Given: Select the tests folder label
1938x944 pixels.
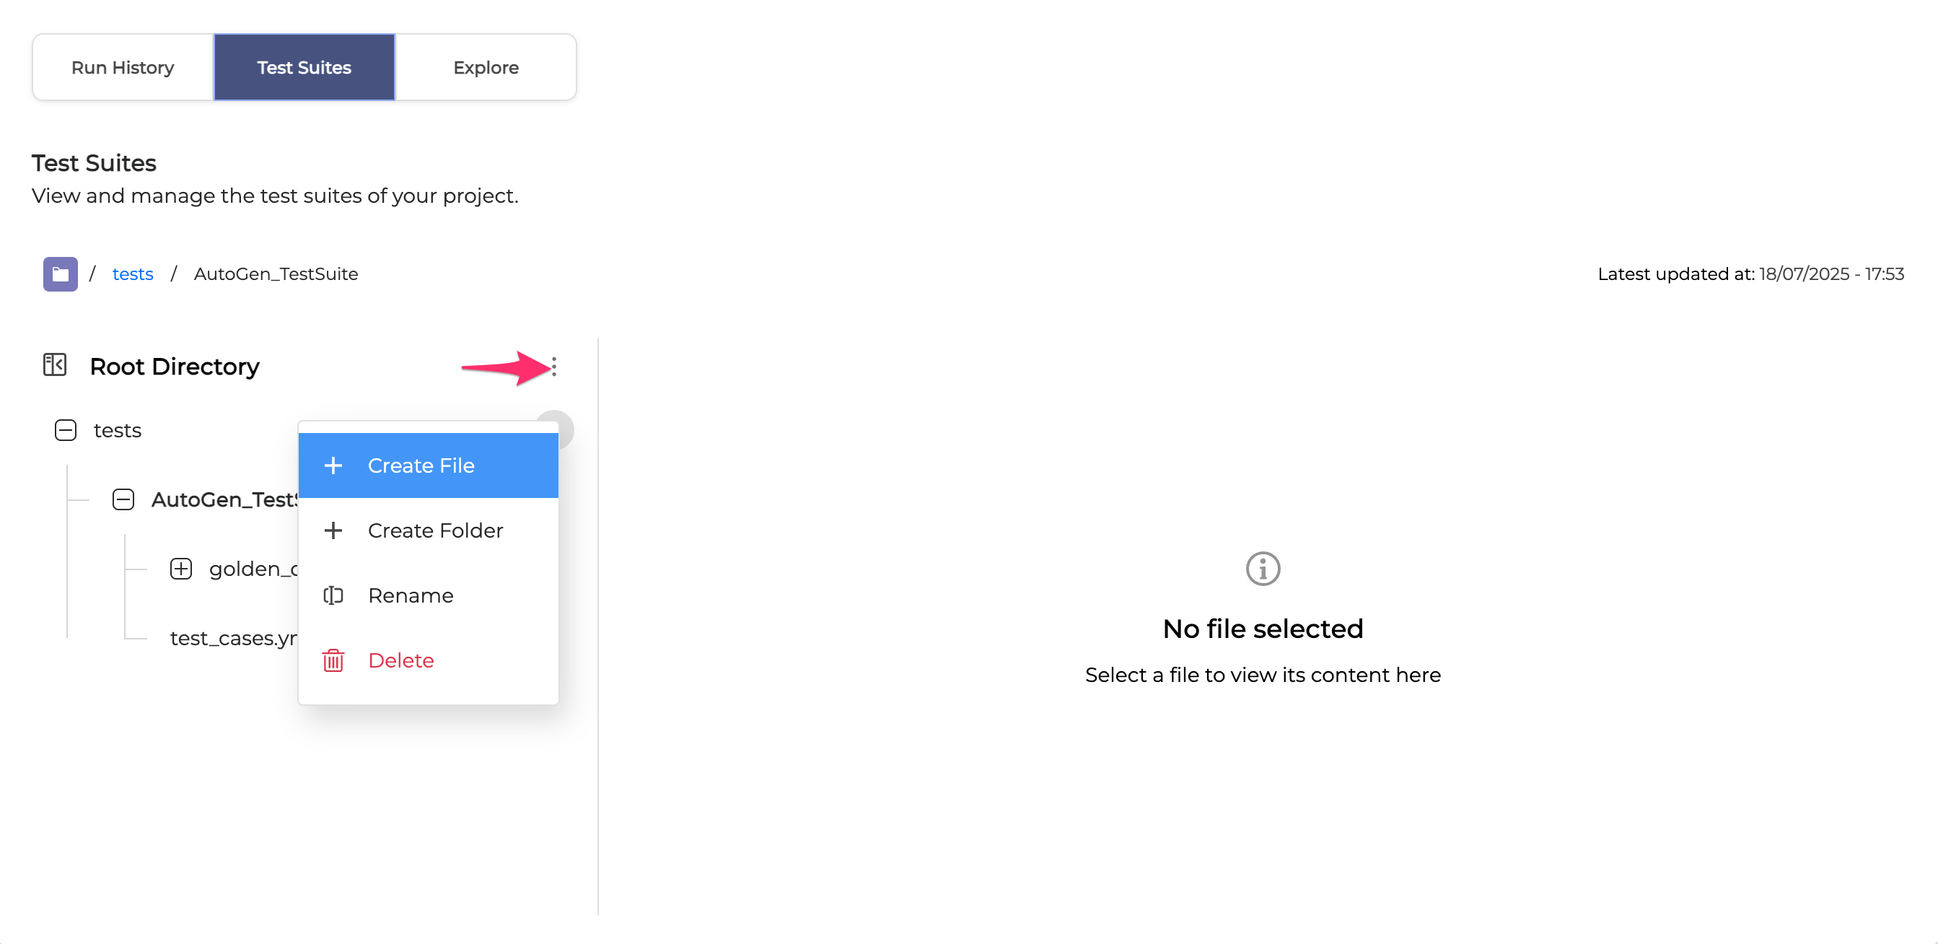Looking at the screenshot, I should coord(118,430).
